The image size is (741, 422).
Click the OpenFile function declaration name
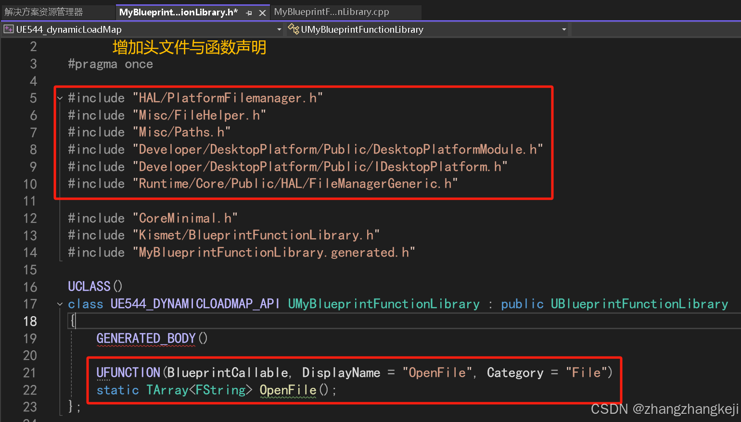(x=288, y=390)
